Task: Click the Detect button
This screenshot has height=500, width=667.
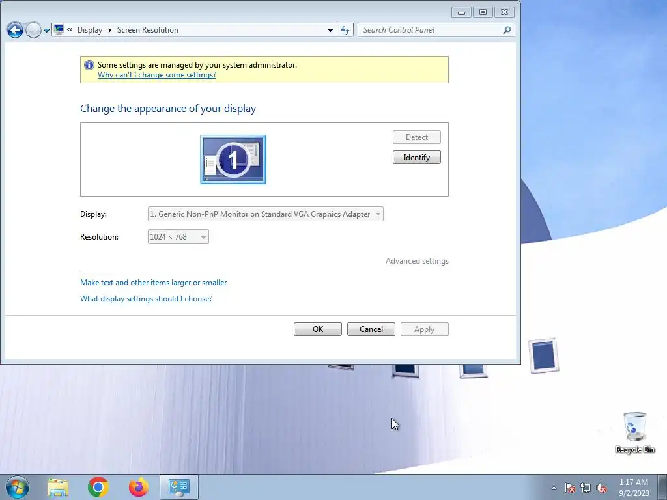Action: click(x=416, y=137)
